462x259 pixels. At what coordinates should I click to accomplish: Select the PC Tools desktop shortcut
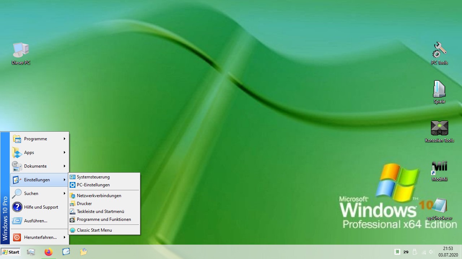[x=439, y=54]
